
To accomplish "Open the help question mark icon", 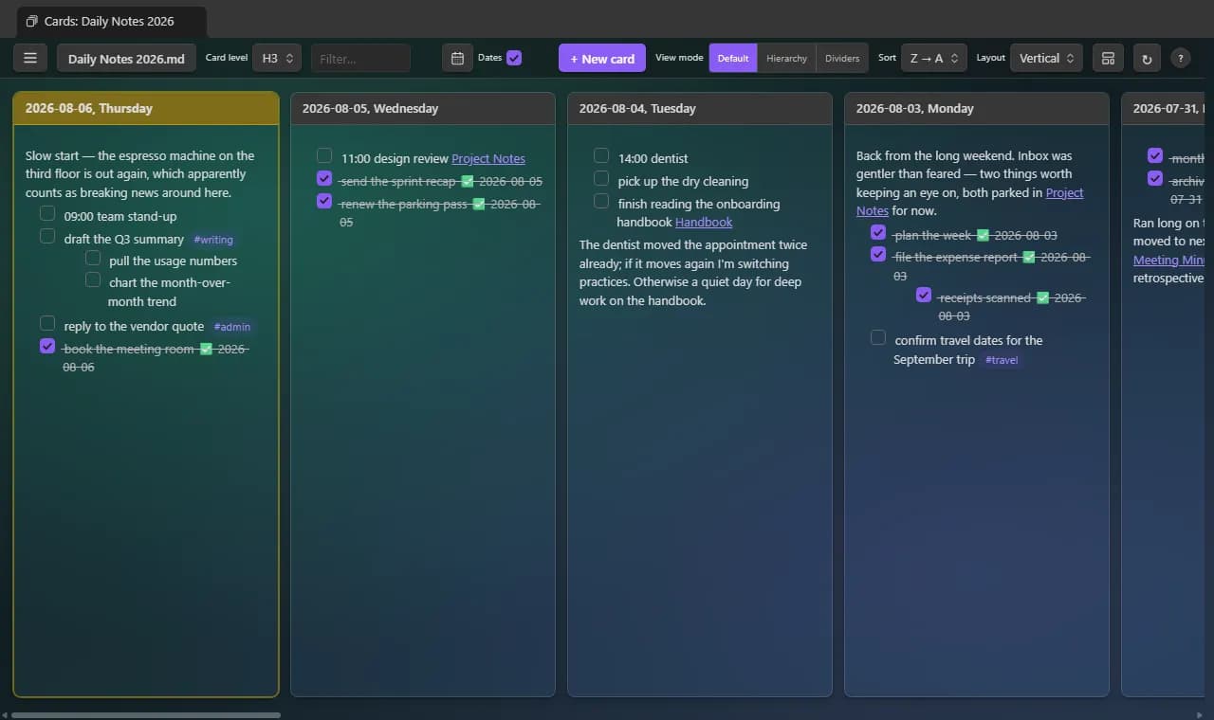I will click(x=1181, y=59).
